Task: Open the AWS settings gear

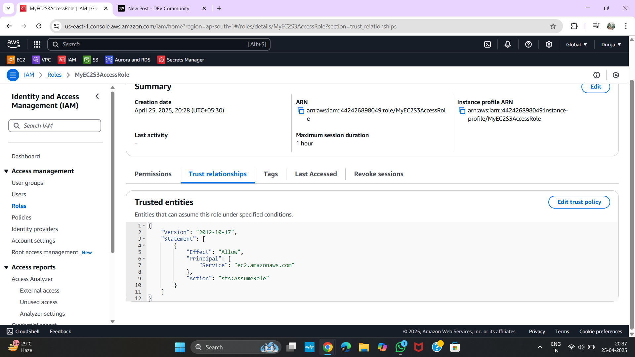Action: 549,44
